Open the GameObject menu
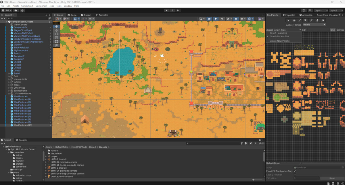 coord(26,6)
